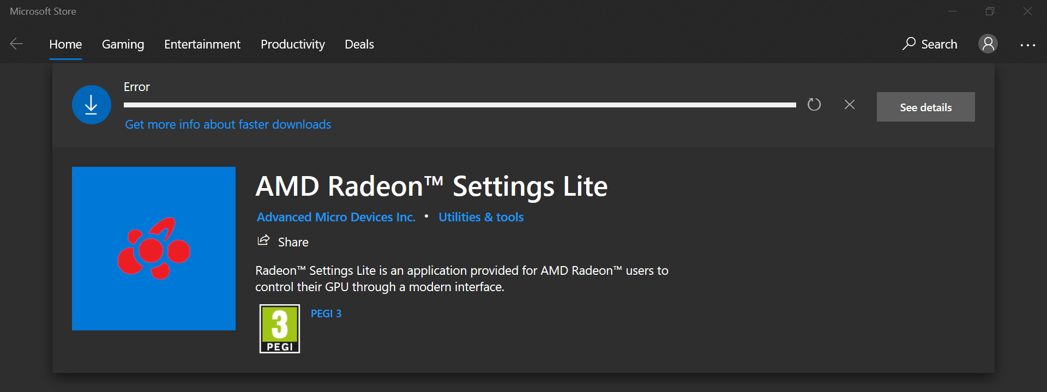Restore down the Microsoft Store window
Viewport: 1047px width, 392px height.
tap(990, 11)
